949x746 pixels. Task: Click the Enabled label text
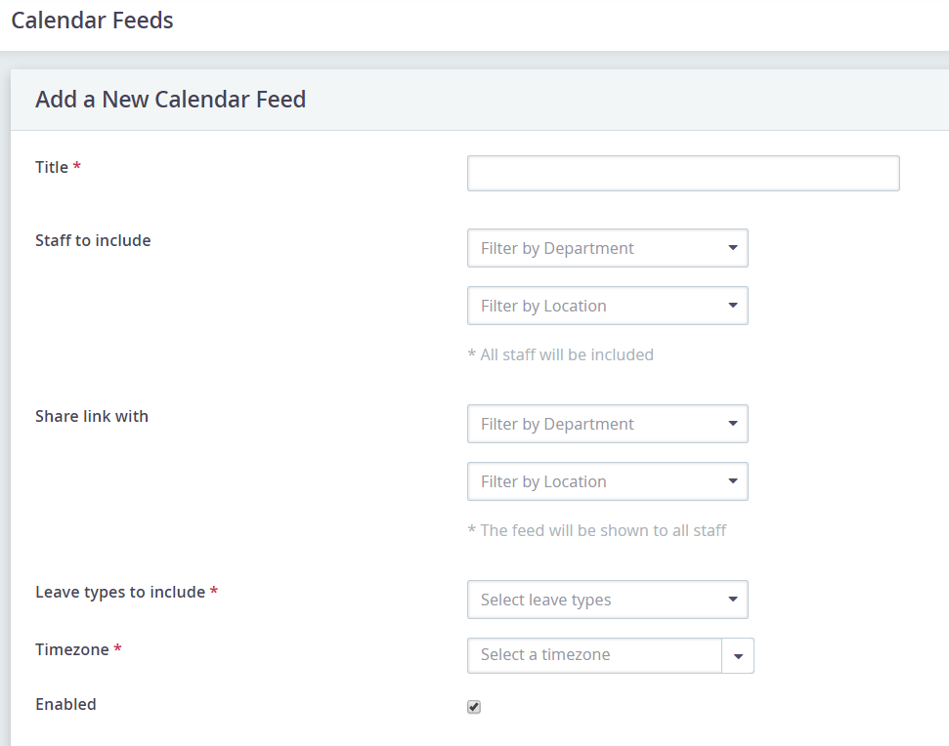coord(65,704)
